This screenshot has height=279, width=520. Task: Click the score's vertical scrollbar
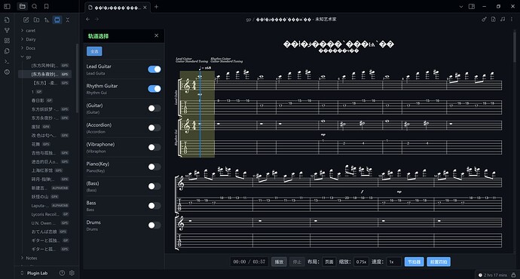(x=515, y=47)
